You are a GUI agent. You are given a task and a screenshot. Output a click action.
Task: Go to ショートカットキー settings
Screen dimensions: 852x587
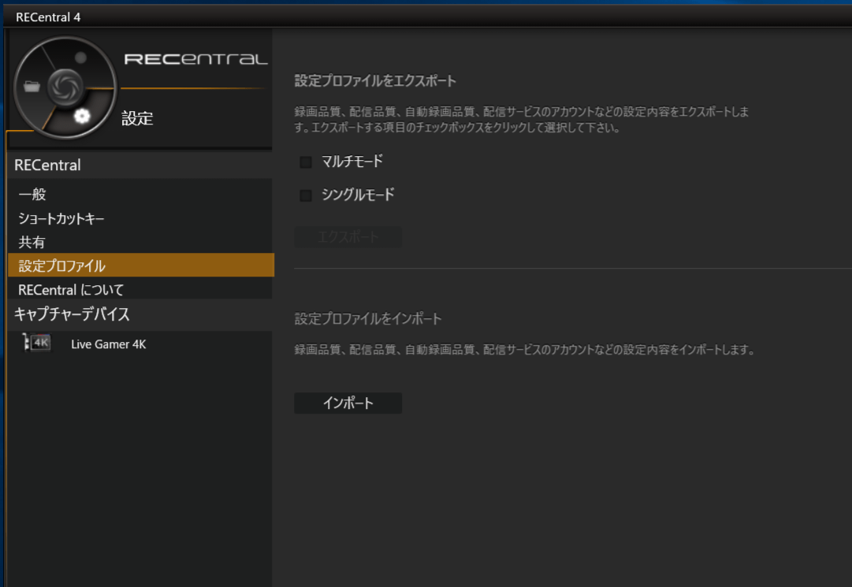point(61,218)
